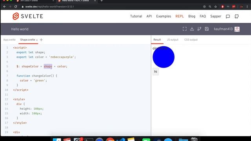Switch to the JS output tab
This screenshot has width=251, height=141.
point(173,40)
